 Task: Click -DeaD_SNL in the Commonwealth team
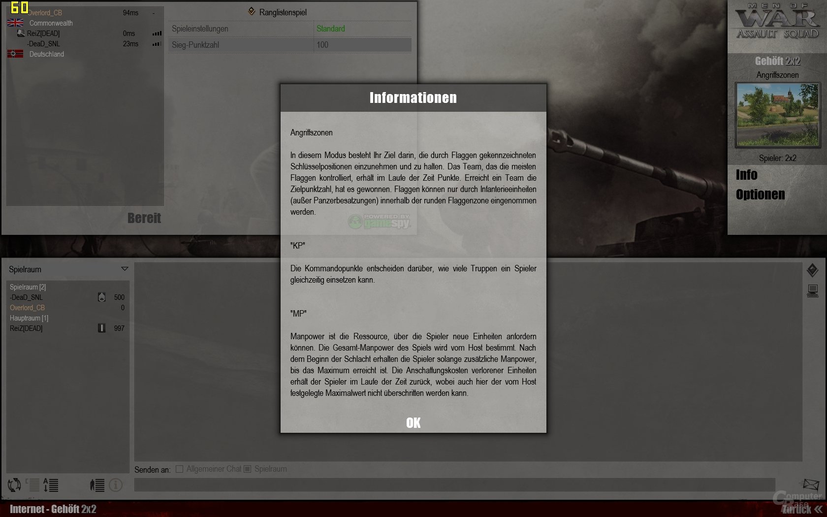point(43,44)
